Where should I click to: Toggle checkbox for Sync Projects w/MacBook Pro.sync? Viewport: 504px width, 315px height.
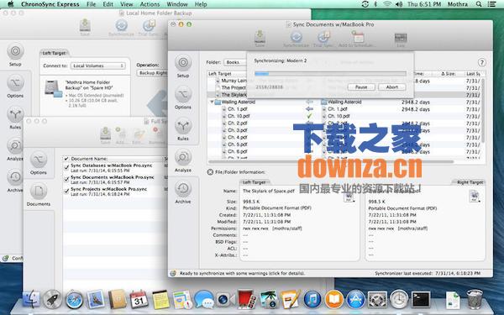(66, 191)
